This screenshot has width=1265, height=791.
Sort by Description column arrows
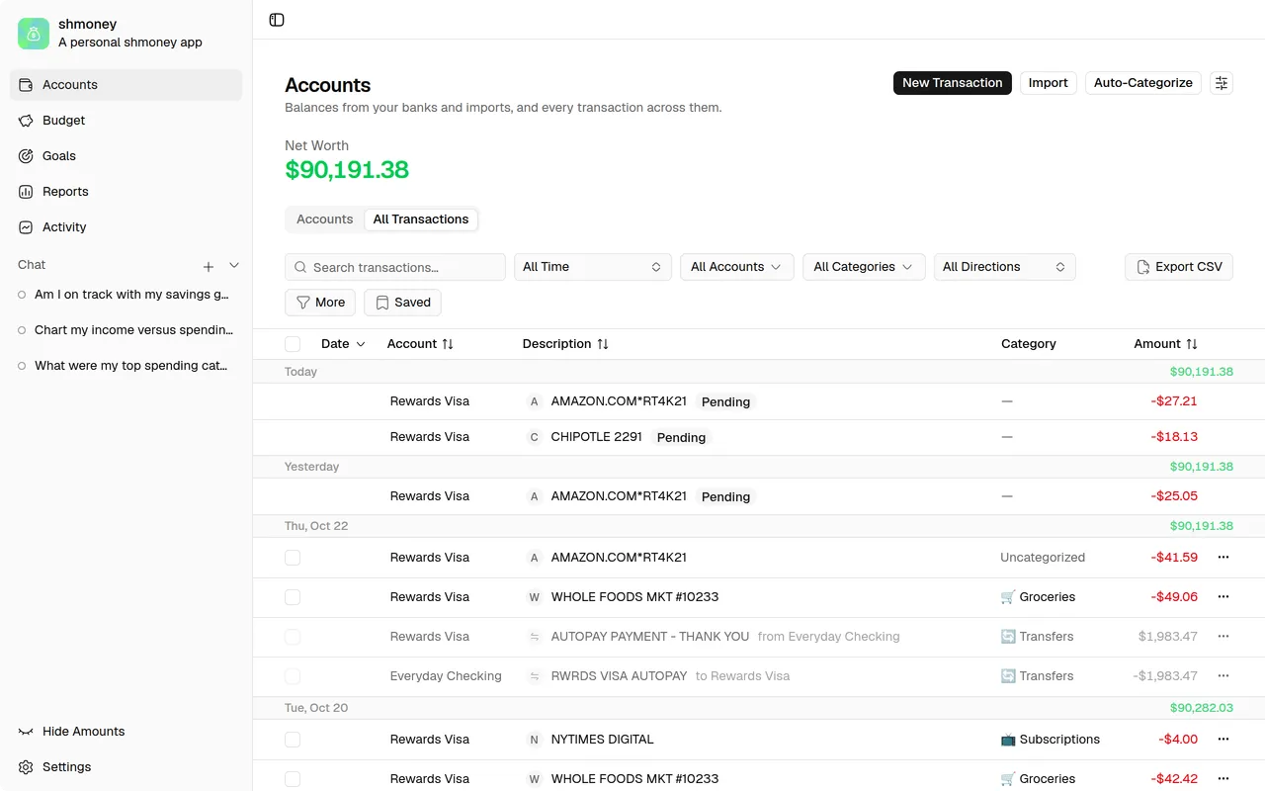[603, 344]
